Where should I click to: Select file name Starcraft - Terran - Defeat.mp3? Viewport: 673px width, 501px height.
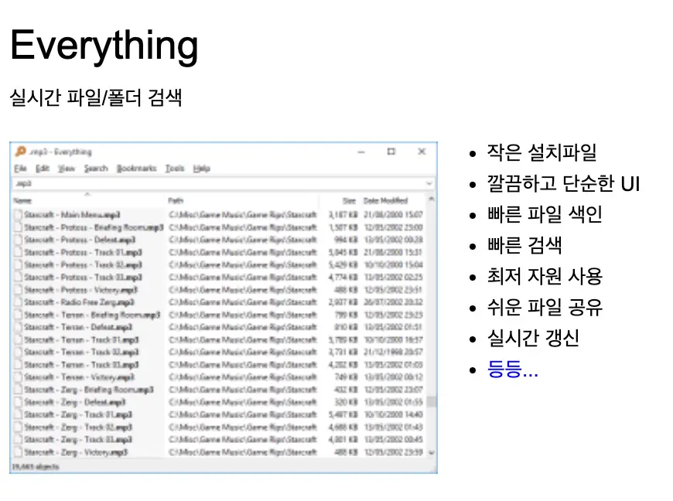tap(78, 327)
